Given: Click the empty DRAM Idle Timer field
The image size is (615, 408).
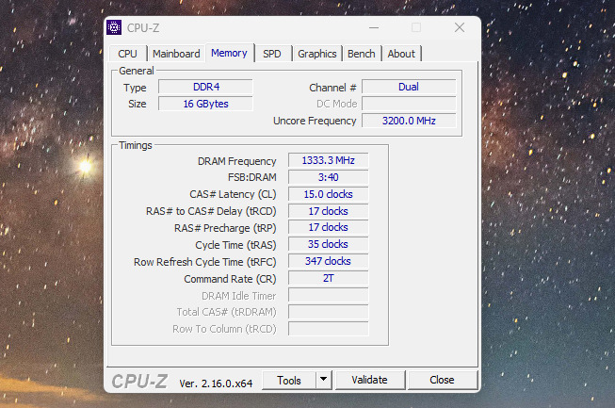Looking at the screenshot, I should [329, 296].
